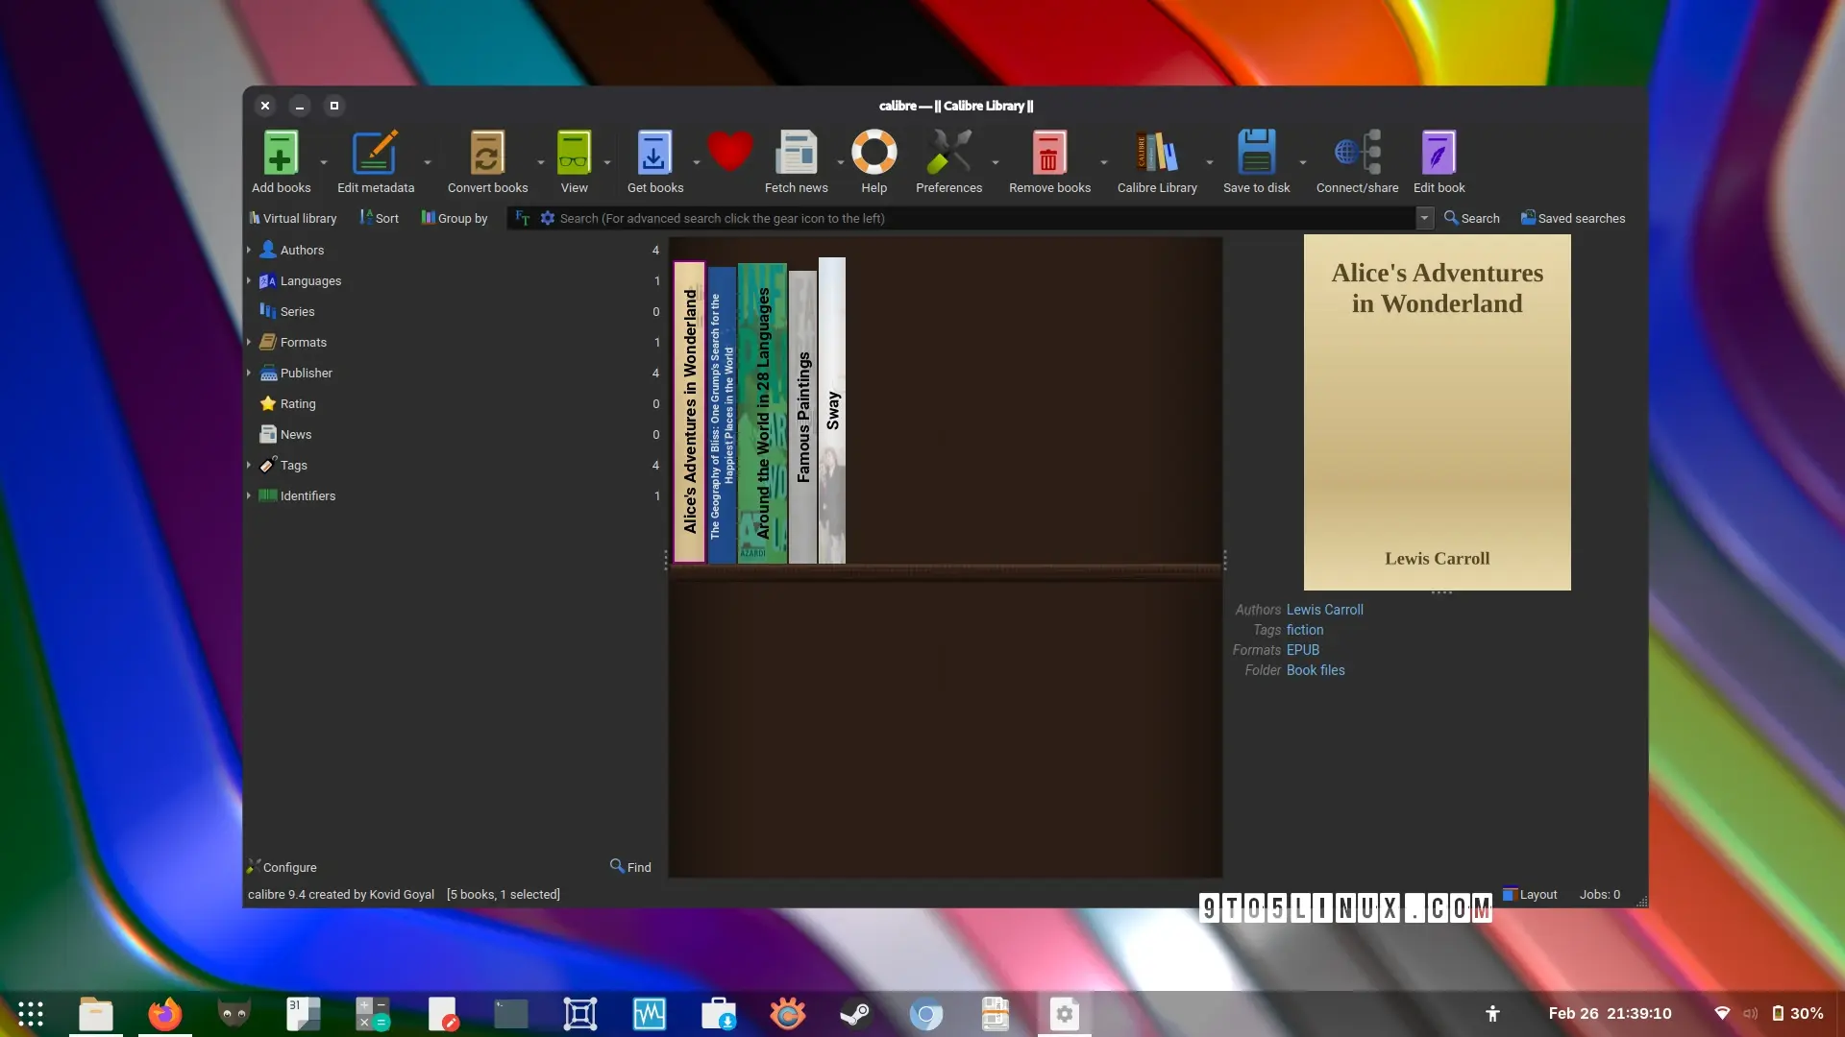The image size is (1845, 1037).
Task: Open Edit metadata tool
Action: point(375,154)
